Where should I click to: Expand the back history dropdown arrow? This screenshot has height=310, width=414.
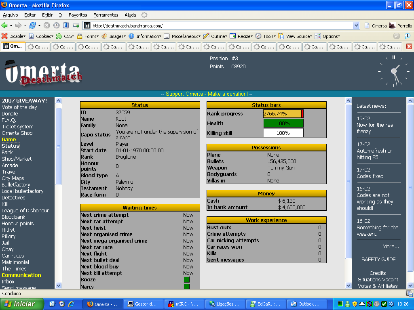click(11, 25)
